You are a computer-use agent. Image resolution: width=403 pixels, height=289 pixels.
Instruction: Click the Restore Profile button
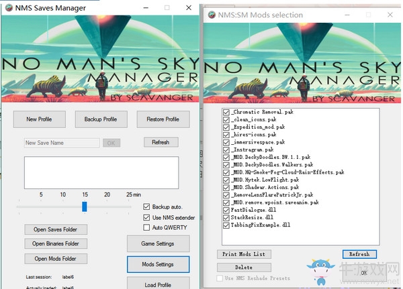pos(163,119)
